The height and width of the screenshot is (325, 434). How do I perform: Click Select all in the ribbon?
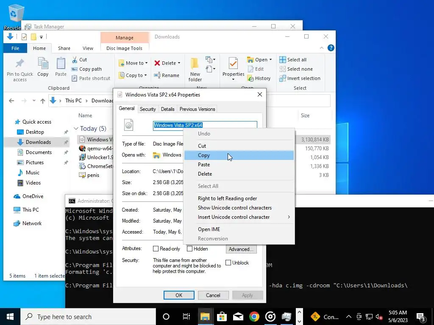coord(293,60)
